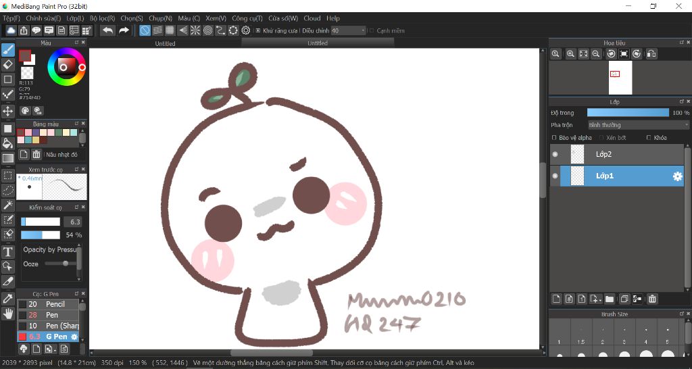
Task: Open snap settings gear in toolbar
Action: tap(246, 30)
